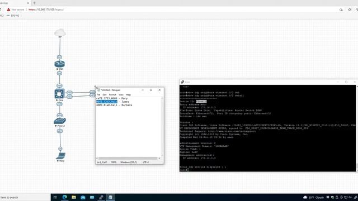Click the interface label directly below Core switch
The height and width of the screenshot is (201, 358).
(59, 104)
